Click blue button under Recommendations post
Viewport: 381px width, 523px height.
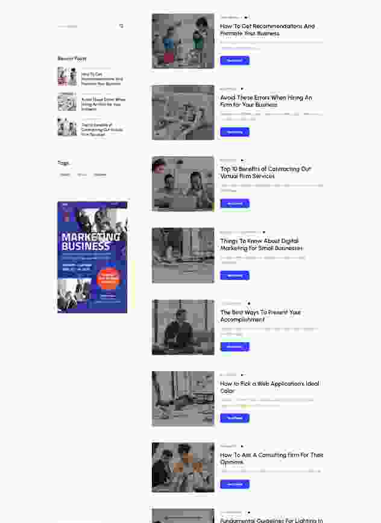(x=235, y=60)
